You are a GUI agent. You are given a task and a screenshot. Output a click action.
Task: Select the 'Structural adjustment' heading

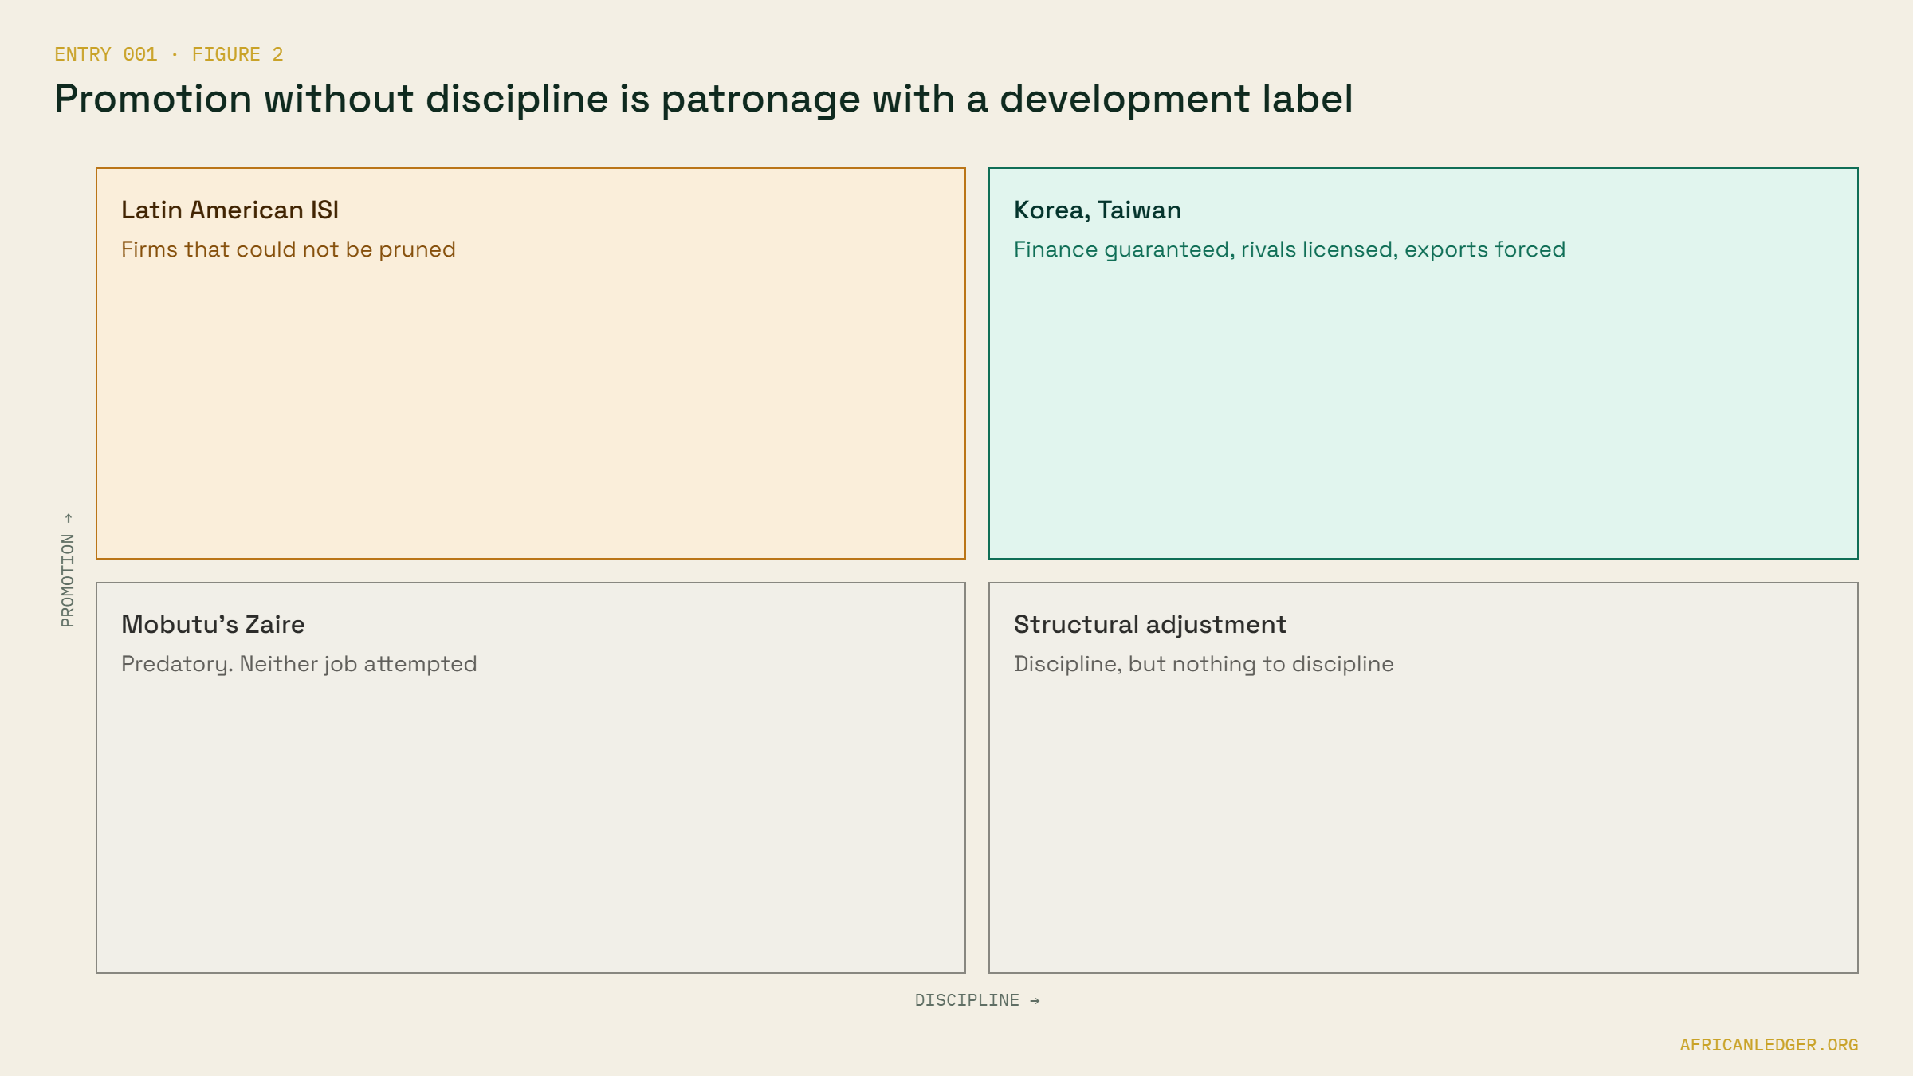tap(1150, 624)
